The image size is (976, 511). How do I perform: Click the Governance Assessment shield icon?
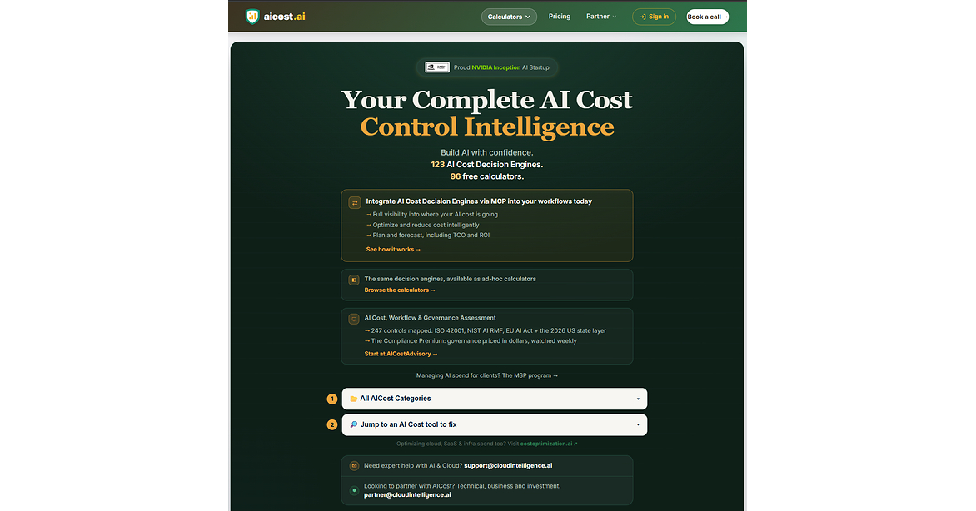(354, 319)
